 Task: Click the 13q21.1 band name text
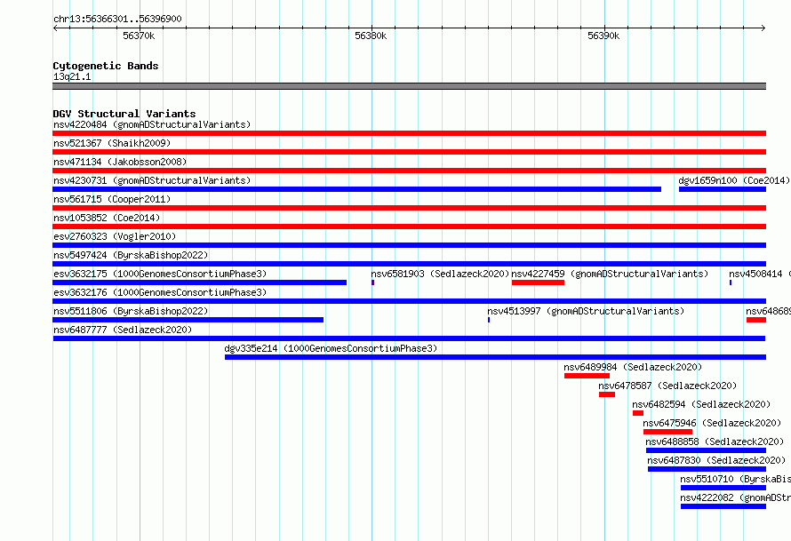tap(72, 76)
